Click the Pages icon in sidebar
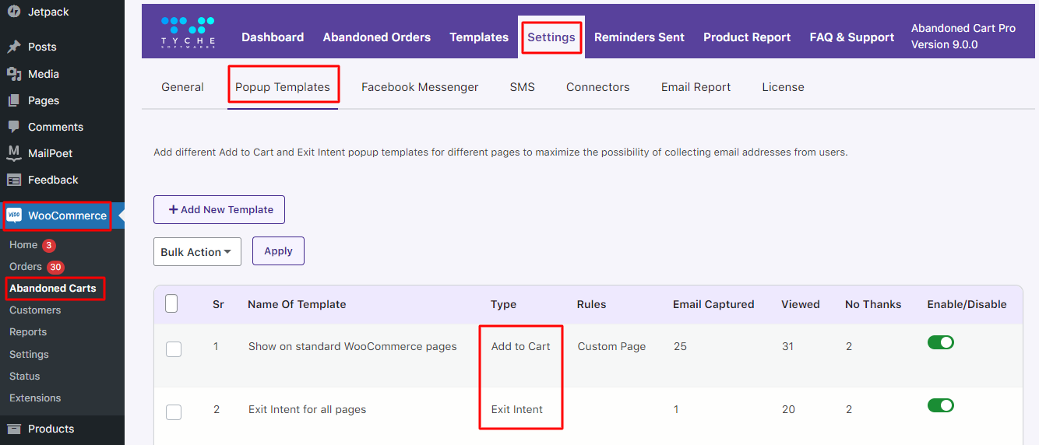This screenshot has height=445, width=1039. (14, 100)
